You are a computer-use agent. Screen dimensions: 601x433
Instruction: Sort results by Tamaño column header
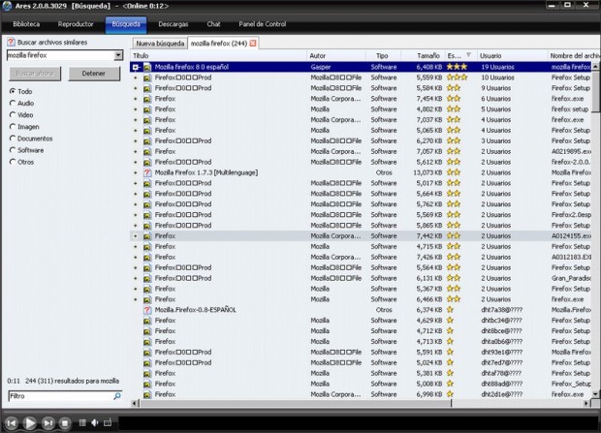tap(423, 55)
